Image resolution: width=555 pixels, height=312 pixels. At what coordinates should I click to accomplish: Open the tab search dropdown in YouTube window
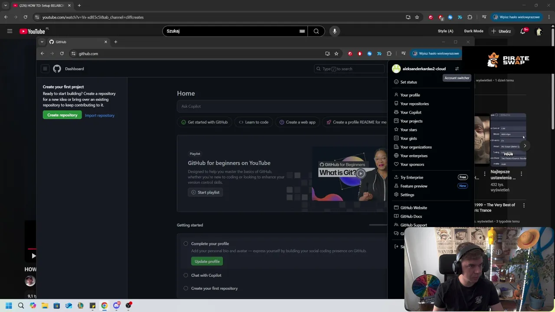(5, 5)
